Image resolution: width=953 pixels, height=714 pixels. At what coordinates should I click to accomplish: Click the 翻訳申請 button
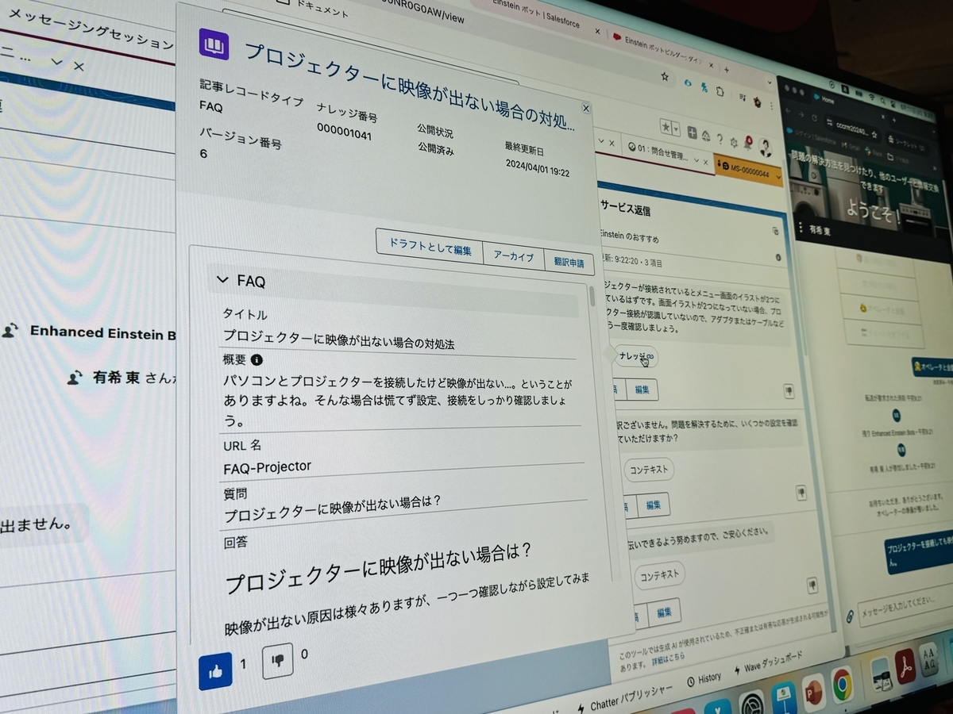[x=569, y=261]
